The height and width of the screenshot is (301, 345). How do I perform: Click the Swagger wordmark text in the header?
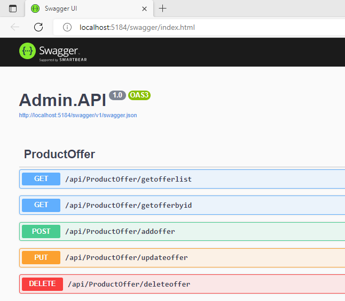(59, 51)
